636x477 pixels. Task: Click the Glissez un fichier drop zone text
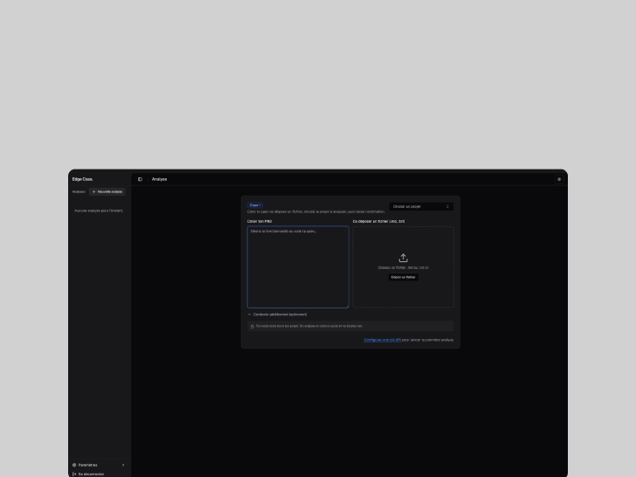tap(403, 267)
